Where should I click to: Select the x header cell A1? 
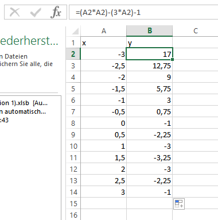point(103,43)
